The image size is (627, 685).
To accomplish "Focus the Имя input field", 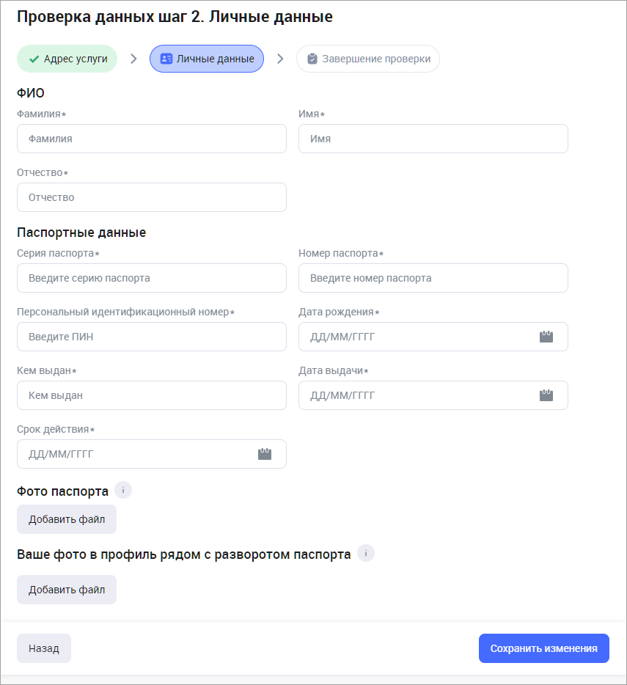I will pyautogui.click(x=433, y=139).
